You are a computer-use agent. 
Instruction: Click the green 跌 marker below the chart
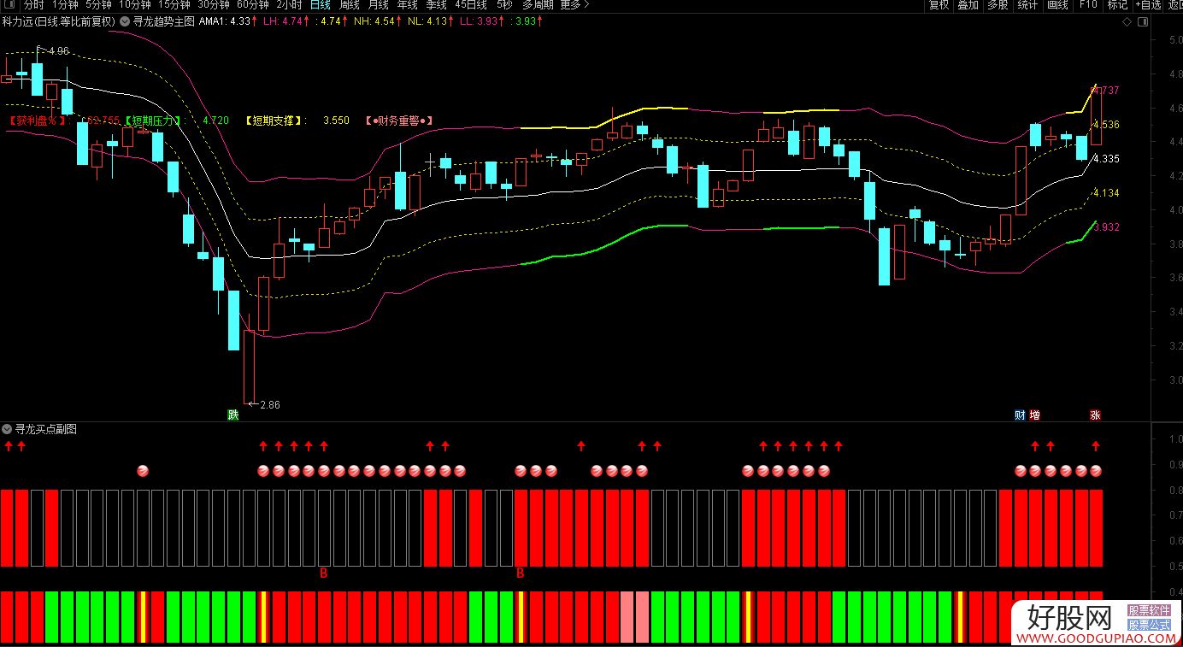pos(233,415)
